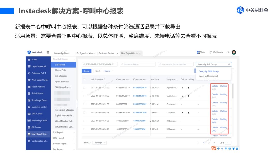The image size is (276, 155).
Task: Open the Tools grid menu
Action: click(201, 52)
